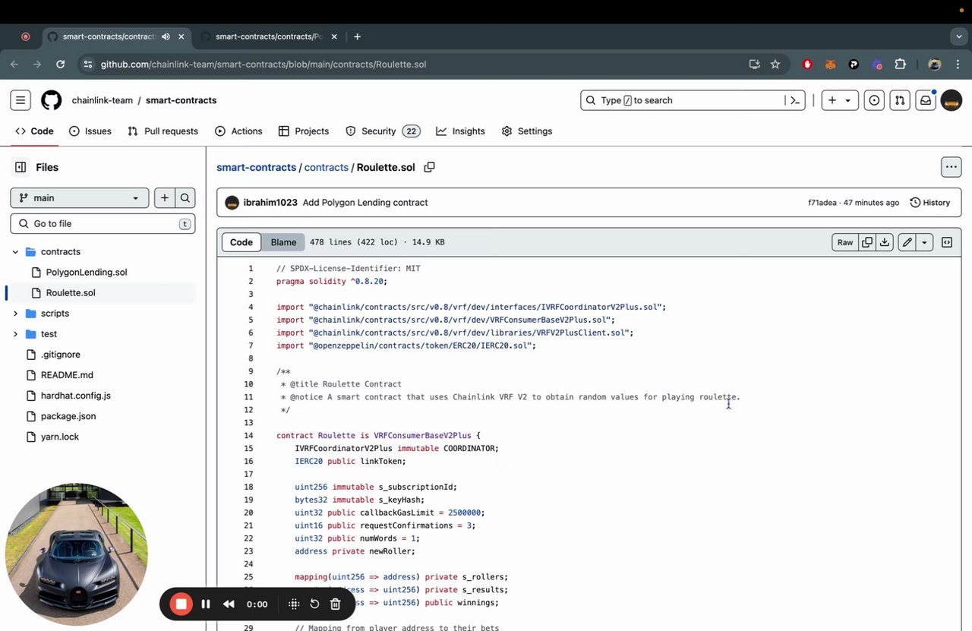Focus the Type / to search box
Viewport: 972px width, 631px height.
point(683,100)
